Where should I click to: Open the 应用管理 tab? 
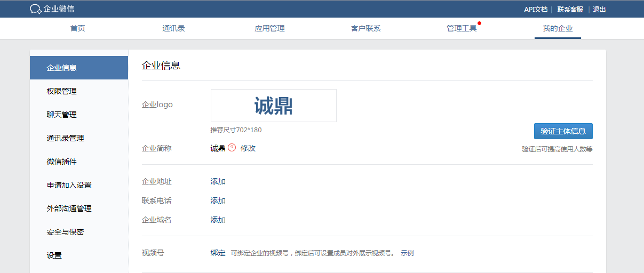click(x=269, y=28)
